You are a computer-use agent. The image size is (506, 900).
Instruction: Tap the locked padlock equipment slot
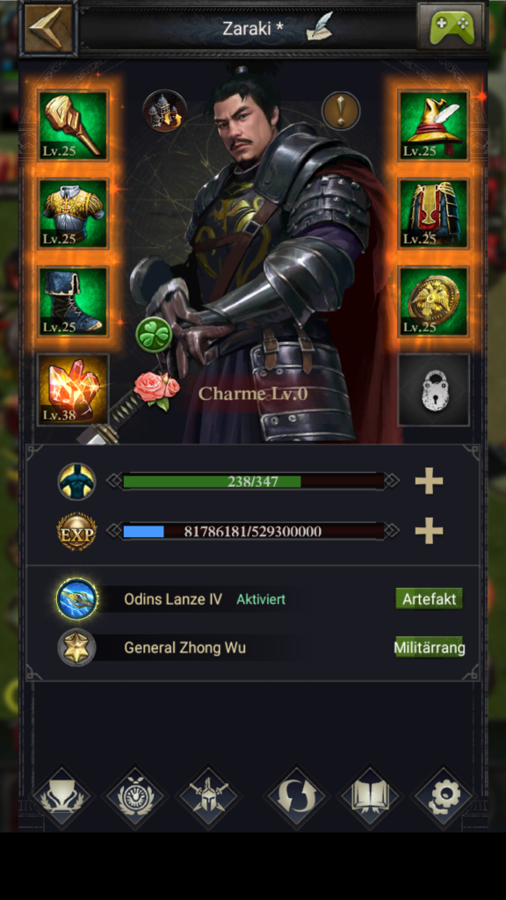434,389
